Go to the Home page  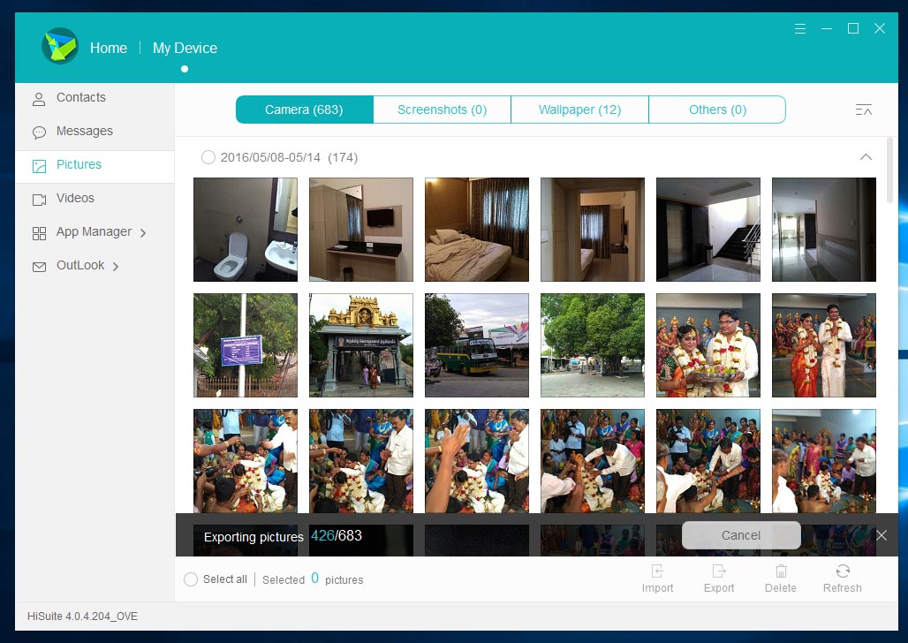109,48
